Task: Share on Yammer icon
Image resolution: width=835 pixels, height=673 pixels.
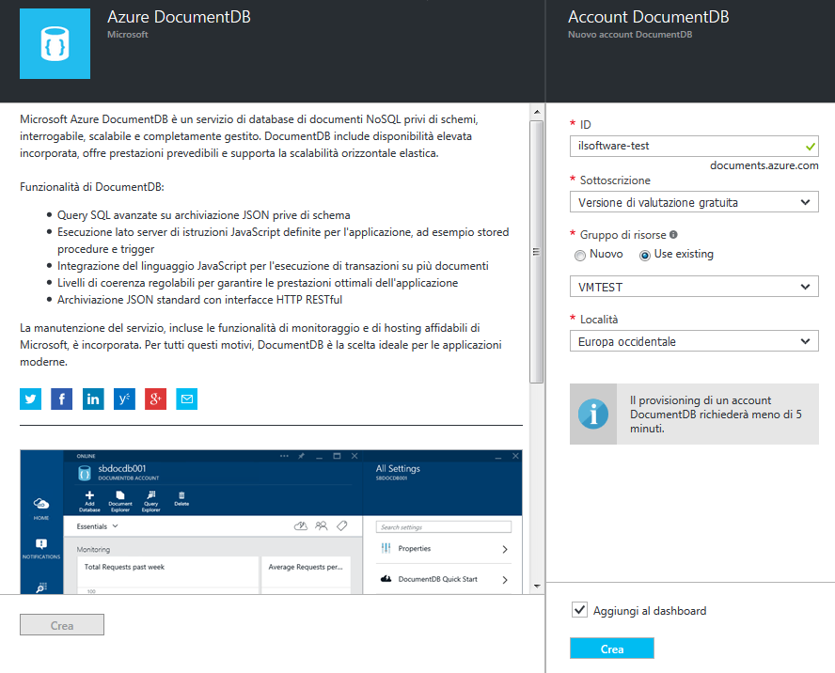Action: (124, 399)
